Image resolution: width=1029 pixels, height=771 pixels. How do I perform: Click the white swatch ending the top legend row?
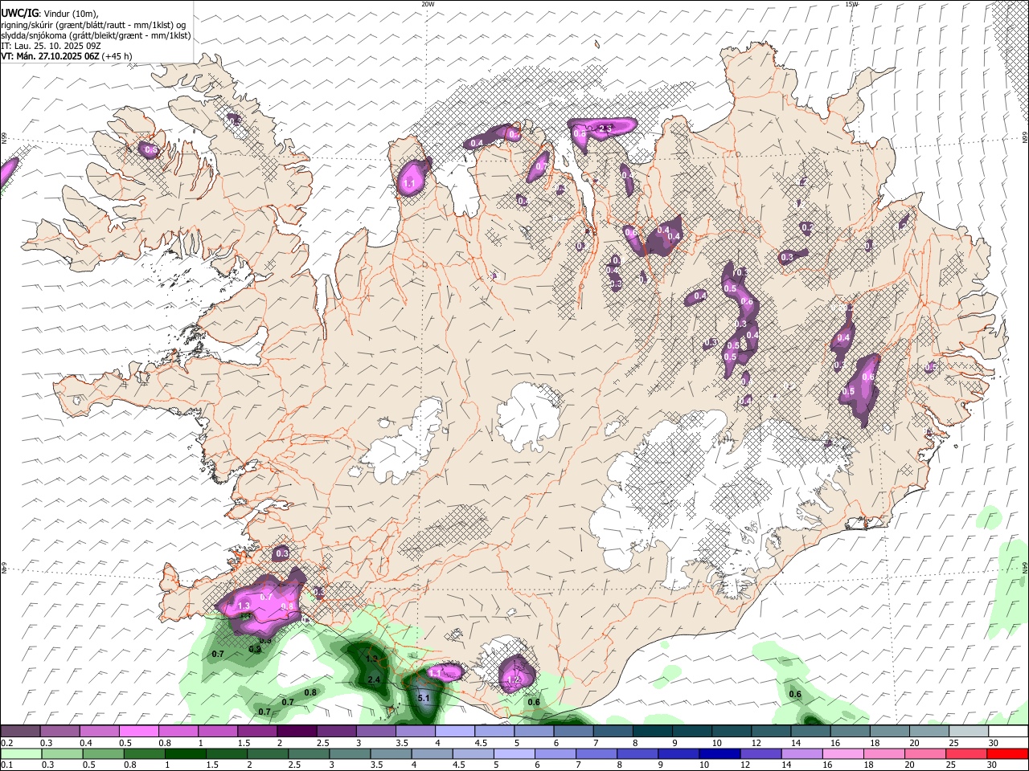point(1008,732)
